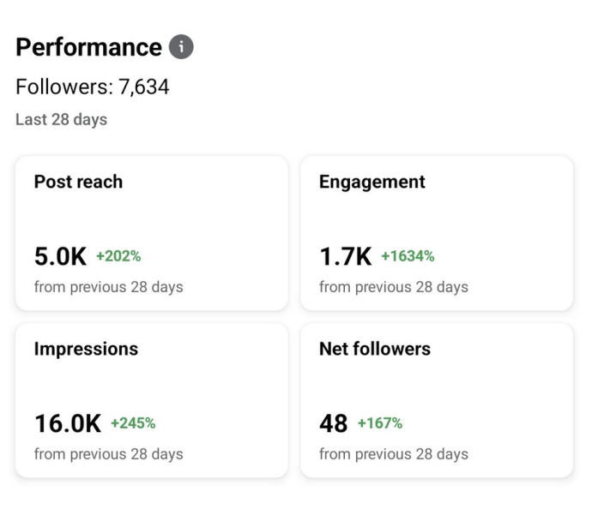Image resolution: width=592 pixels, height=509 pixels.
Task: Click the 5.0K post reach value
Action: (x=60, y=256)
